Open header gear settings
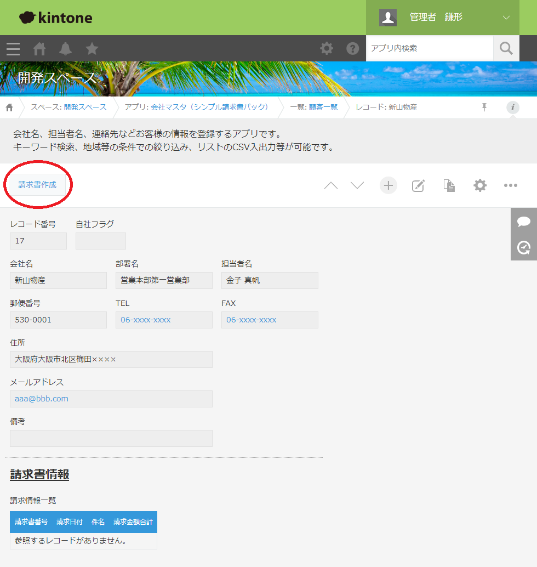This screenshot has width=537, height=567. [x=327, y=48]
